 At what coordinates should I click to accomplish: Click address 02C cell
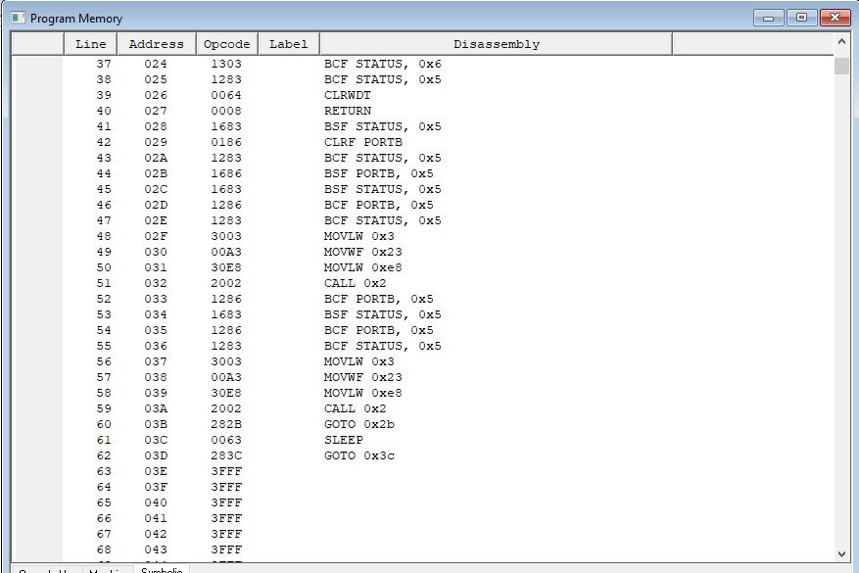pyautogui.click(x=156, y=189)
